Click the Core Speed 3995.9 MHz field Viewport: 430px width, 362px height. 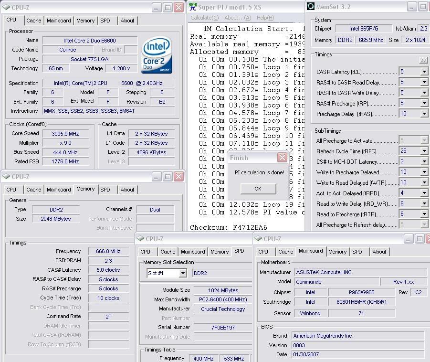65,134
